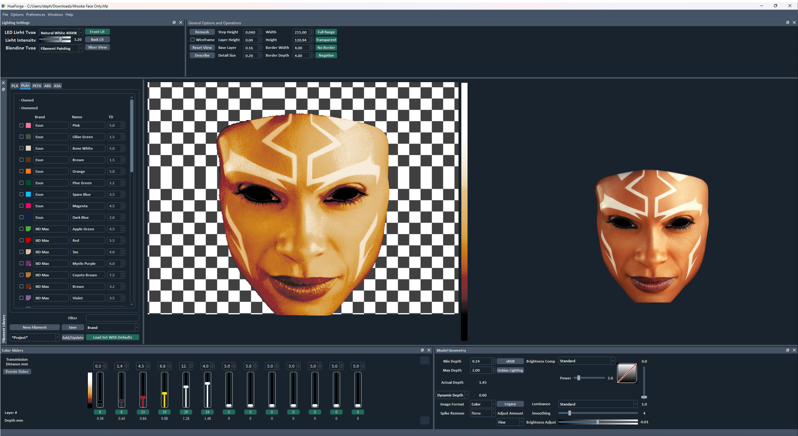Open the Preferences menu

click(x=36, y=15)
